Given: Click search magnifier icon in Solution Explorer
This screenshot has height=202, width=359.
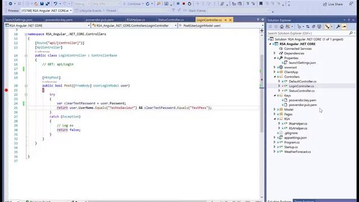Looking at the screenshot, I should tap(351, 33).
